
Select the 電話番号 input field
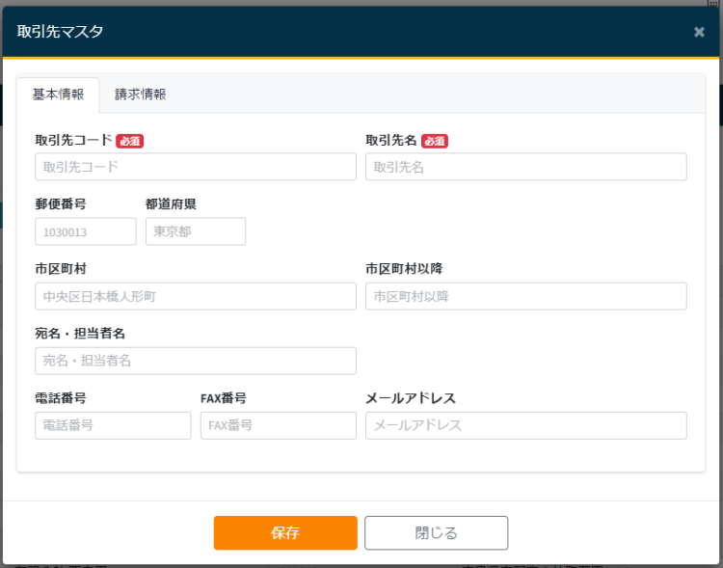tap(113, 425)
